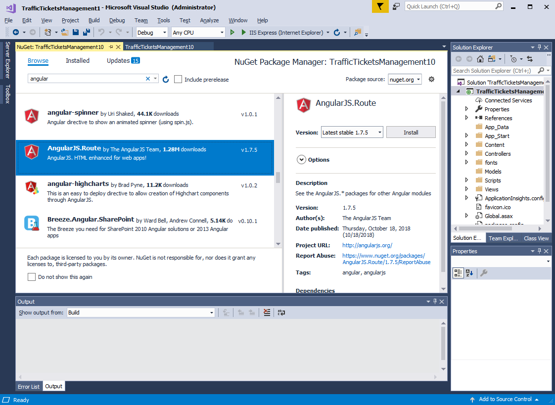Open the Version Latest stable 1.7.5 dropdown
This screenshot has height=405, width=555.
352,133
